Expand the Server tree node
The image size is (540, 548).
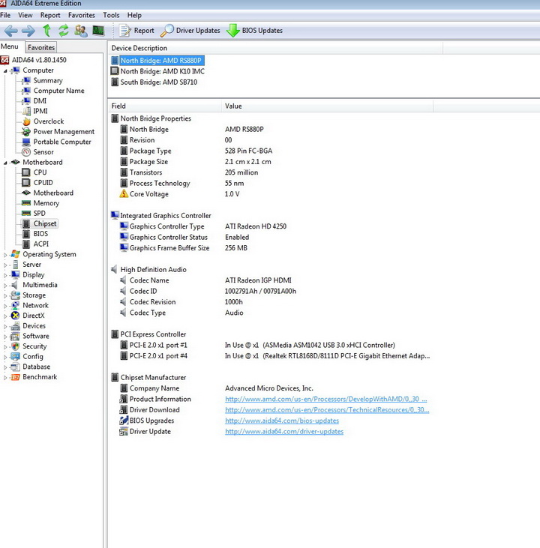point(5,265)
